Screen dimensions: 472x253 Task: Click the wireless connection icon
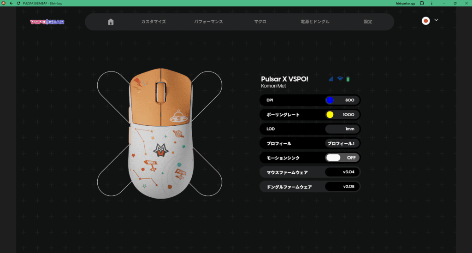(x=340, y=79)
